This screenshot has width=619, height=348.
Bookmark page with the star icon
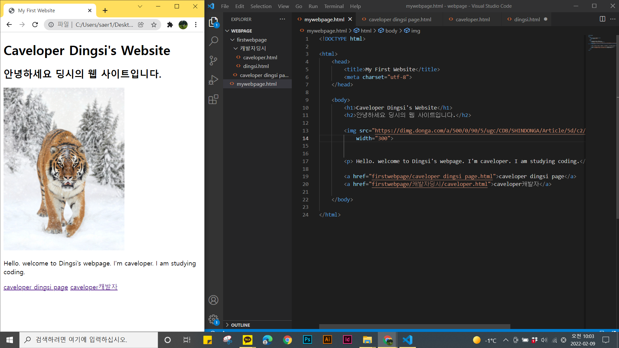click(154, 25)
